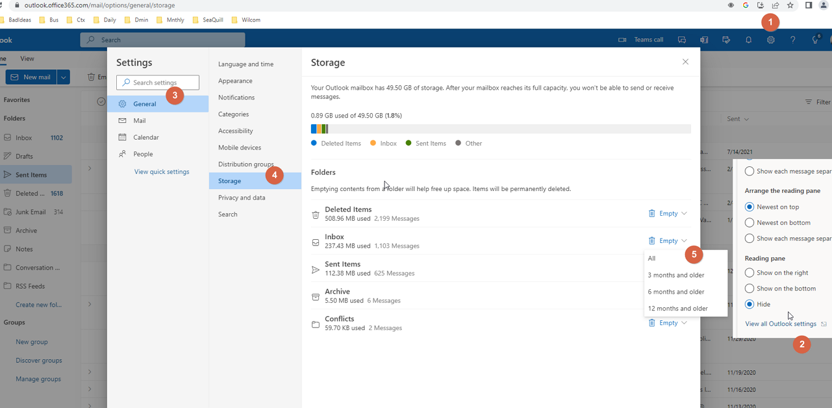Click Empty for the Inbox folder

[663, 240]
